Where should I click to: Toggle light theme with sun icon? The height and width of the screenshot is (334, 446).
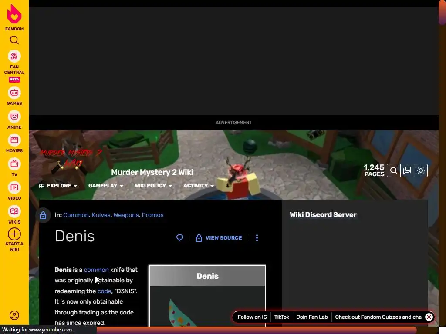tap(421, 170)
